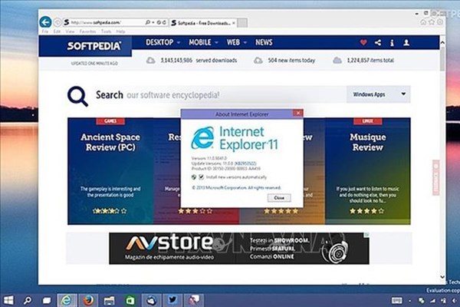Go back with the browser Back arrow
This screenshot has height=307, width=460.
coord(45,22)
